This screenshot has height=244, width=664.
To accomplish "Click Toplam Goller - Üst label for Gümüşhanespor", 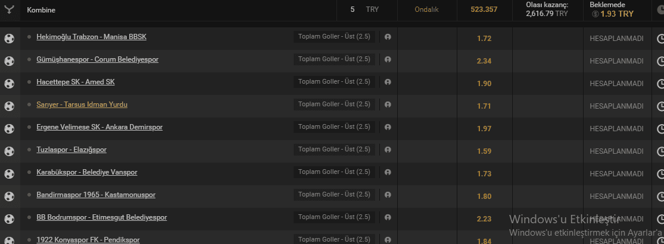I will [334, 59].
